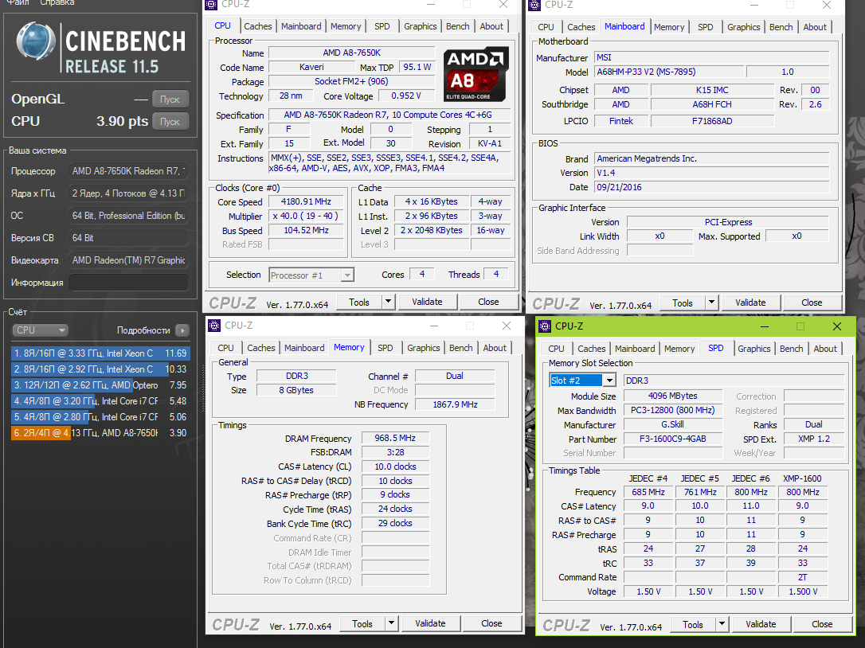Run the CPU test with Пуск

(170, 121)
